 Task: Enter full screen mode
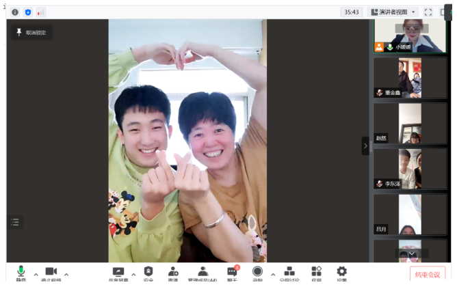(428, 12)
